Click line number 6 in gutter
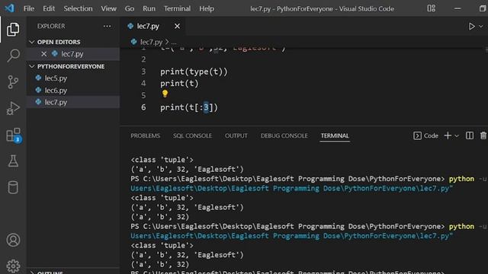The width and height of the screenshot is (488, 274). [143, 107]
